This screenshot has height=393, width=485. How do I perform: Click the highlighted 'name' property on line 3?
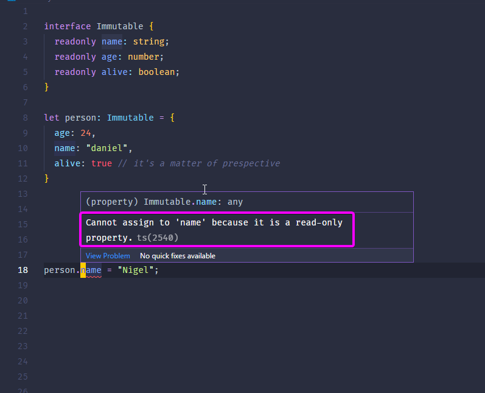112,41
